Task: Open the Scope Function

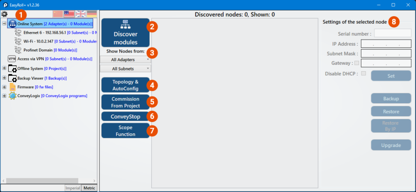Action: click(126, 131)
